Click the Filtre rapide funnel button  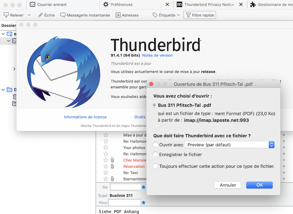point(200,15)
